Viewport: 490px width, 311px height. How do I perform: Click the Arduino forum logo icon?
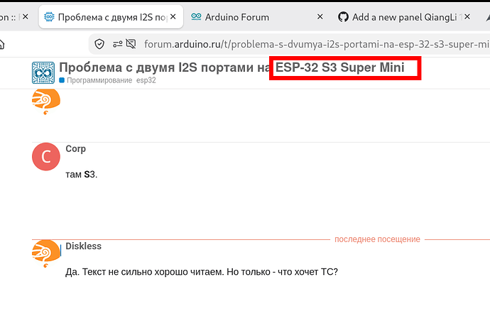tap(43, 73)
